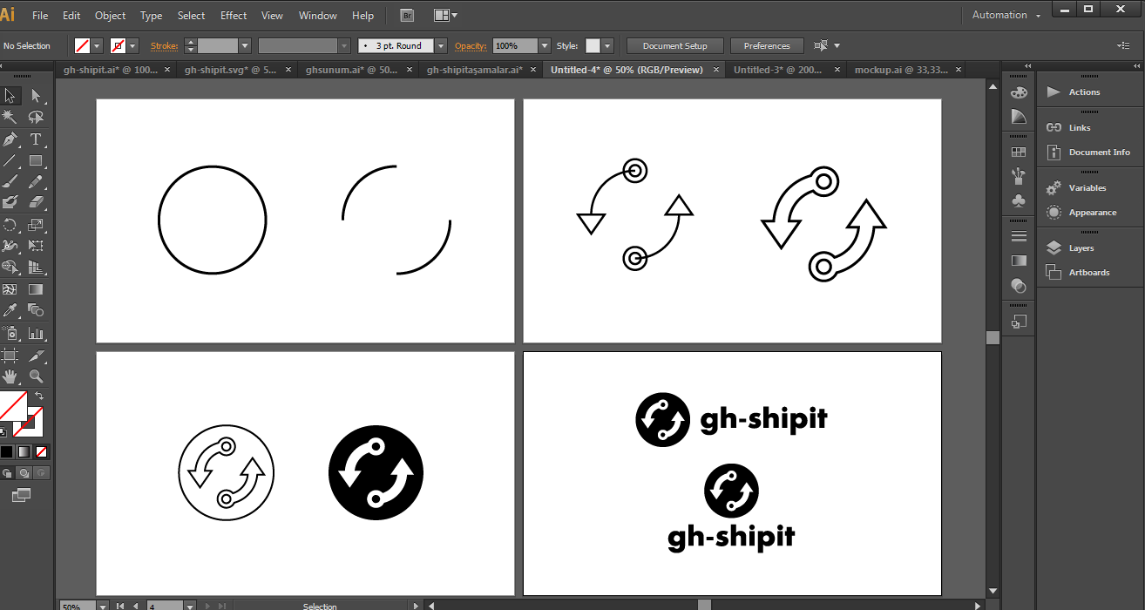This screenshot has height=610, width=1145.
Task: Select the Zoom magnifier tool
Action: click(36, 376)
